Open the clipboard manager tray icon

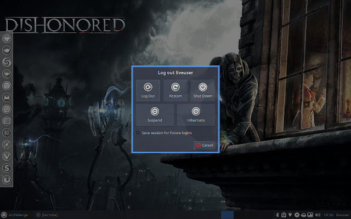coord(284,215)
